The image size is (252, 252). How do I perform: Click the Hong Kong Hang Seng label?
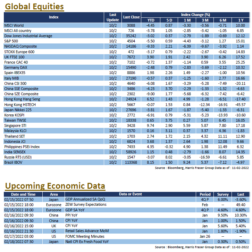[22, 99]
